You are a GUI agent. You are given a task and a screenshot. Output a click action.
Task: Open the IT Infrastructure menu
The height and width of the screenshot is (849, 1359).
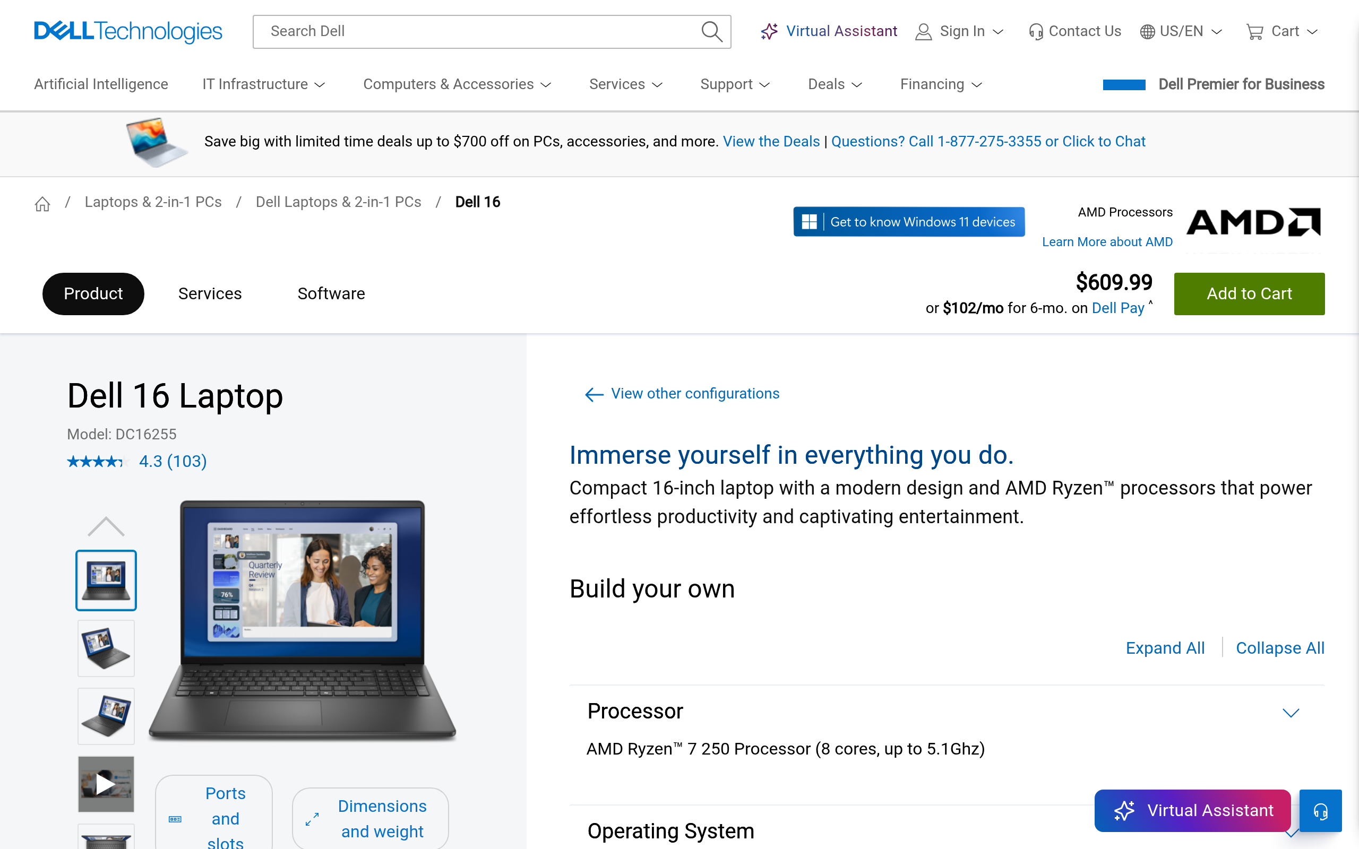point(263,84)
